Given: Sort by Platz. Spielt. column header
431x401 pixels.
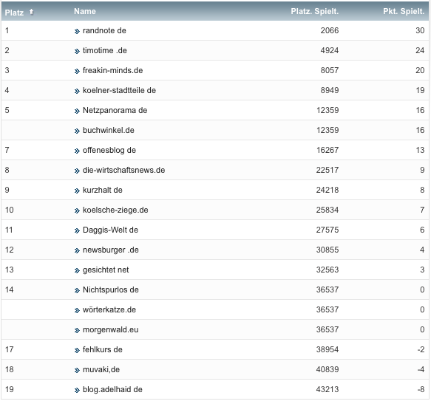Looking at the screenshot, I should tap(315, 11).
